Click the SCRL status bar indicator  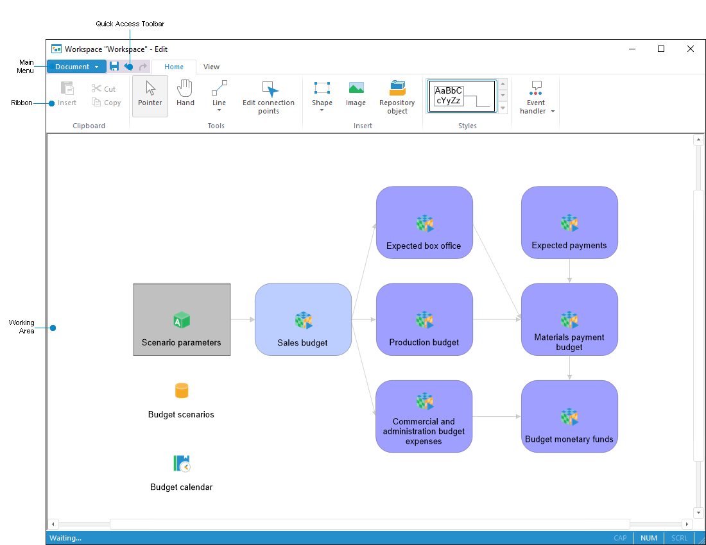point(679,538)
